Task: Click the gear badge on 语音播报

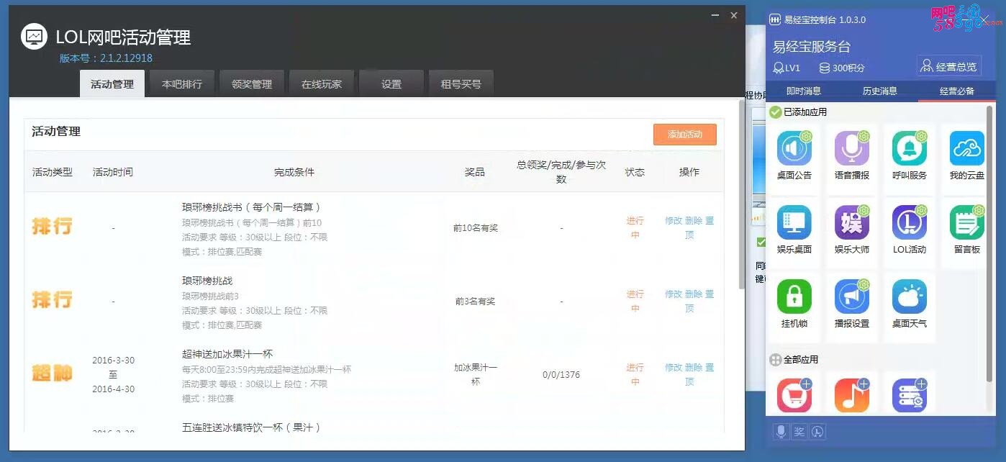Action: click(864, 136)
